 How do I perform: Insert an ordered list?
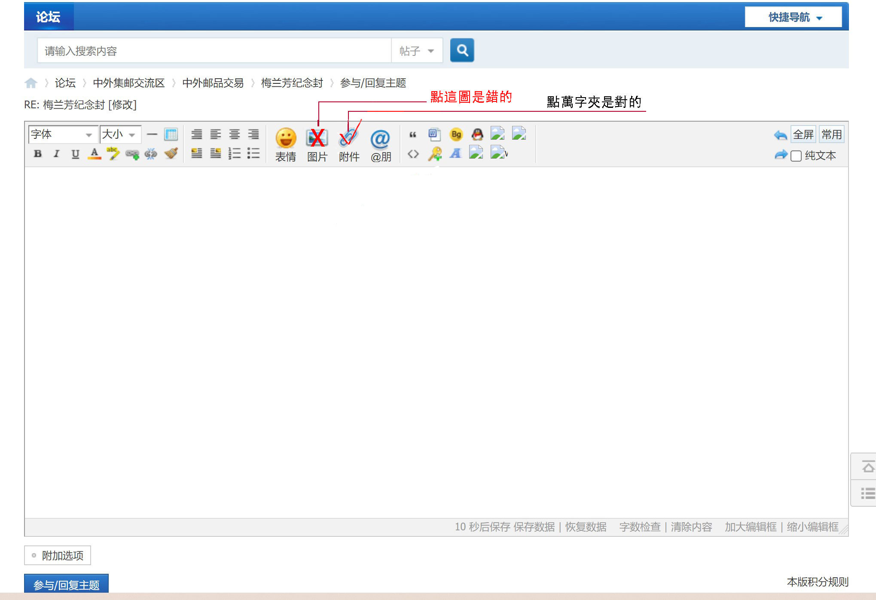pyautogui.click(x=235, y=154)
